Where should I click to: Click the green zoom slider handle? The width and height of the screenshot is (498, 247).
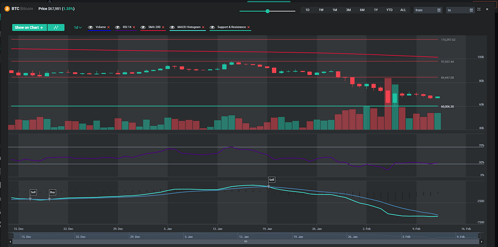point(267,11)
